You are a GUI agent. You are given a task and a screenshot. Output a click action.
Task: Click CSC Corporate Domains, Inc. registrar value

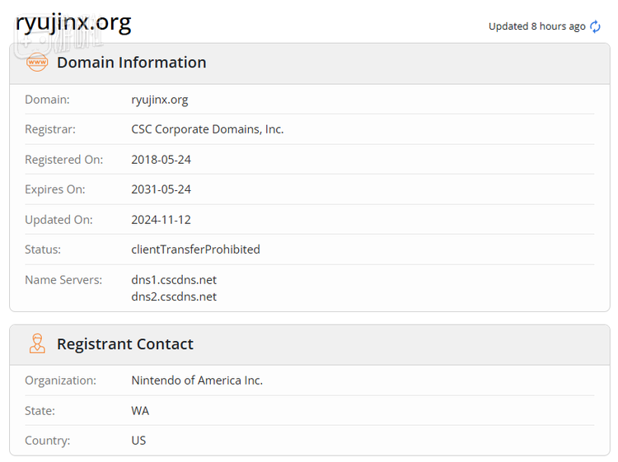tap(208, 129)
